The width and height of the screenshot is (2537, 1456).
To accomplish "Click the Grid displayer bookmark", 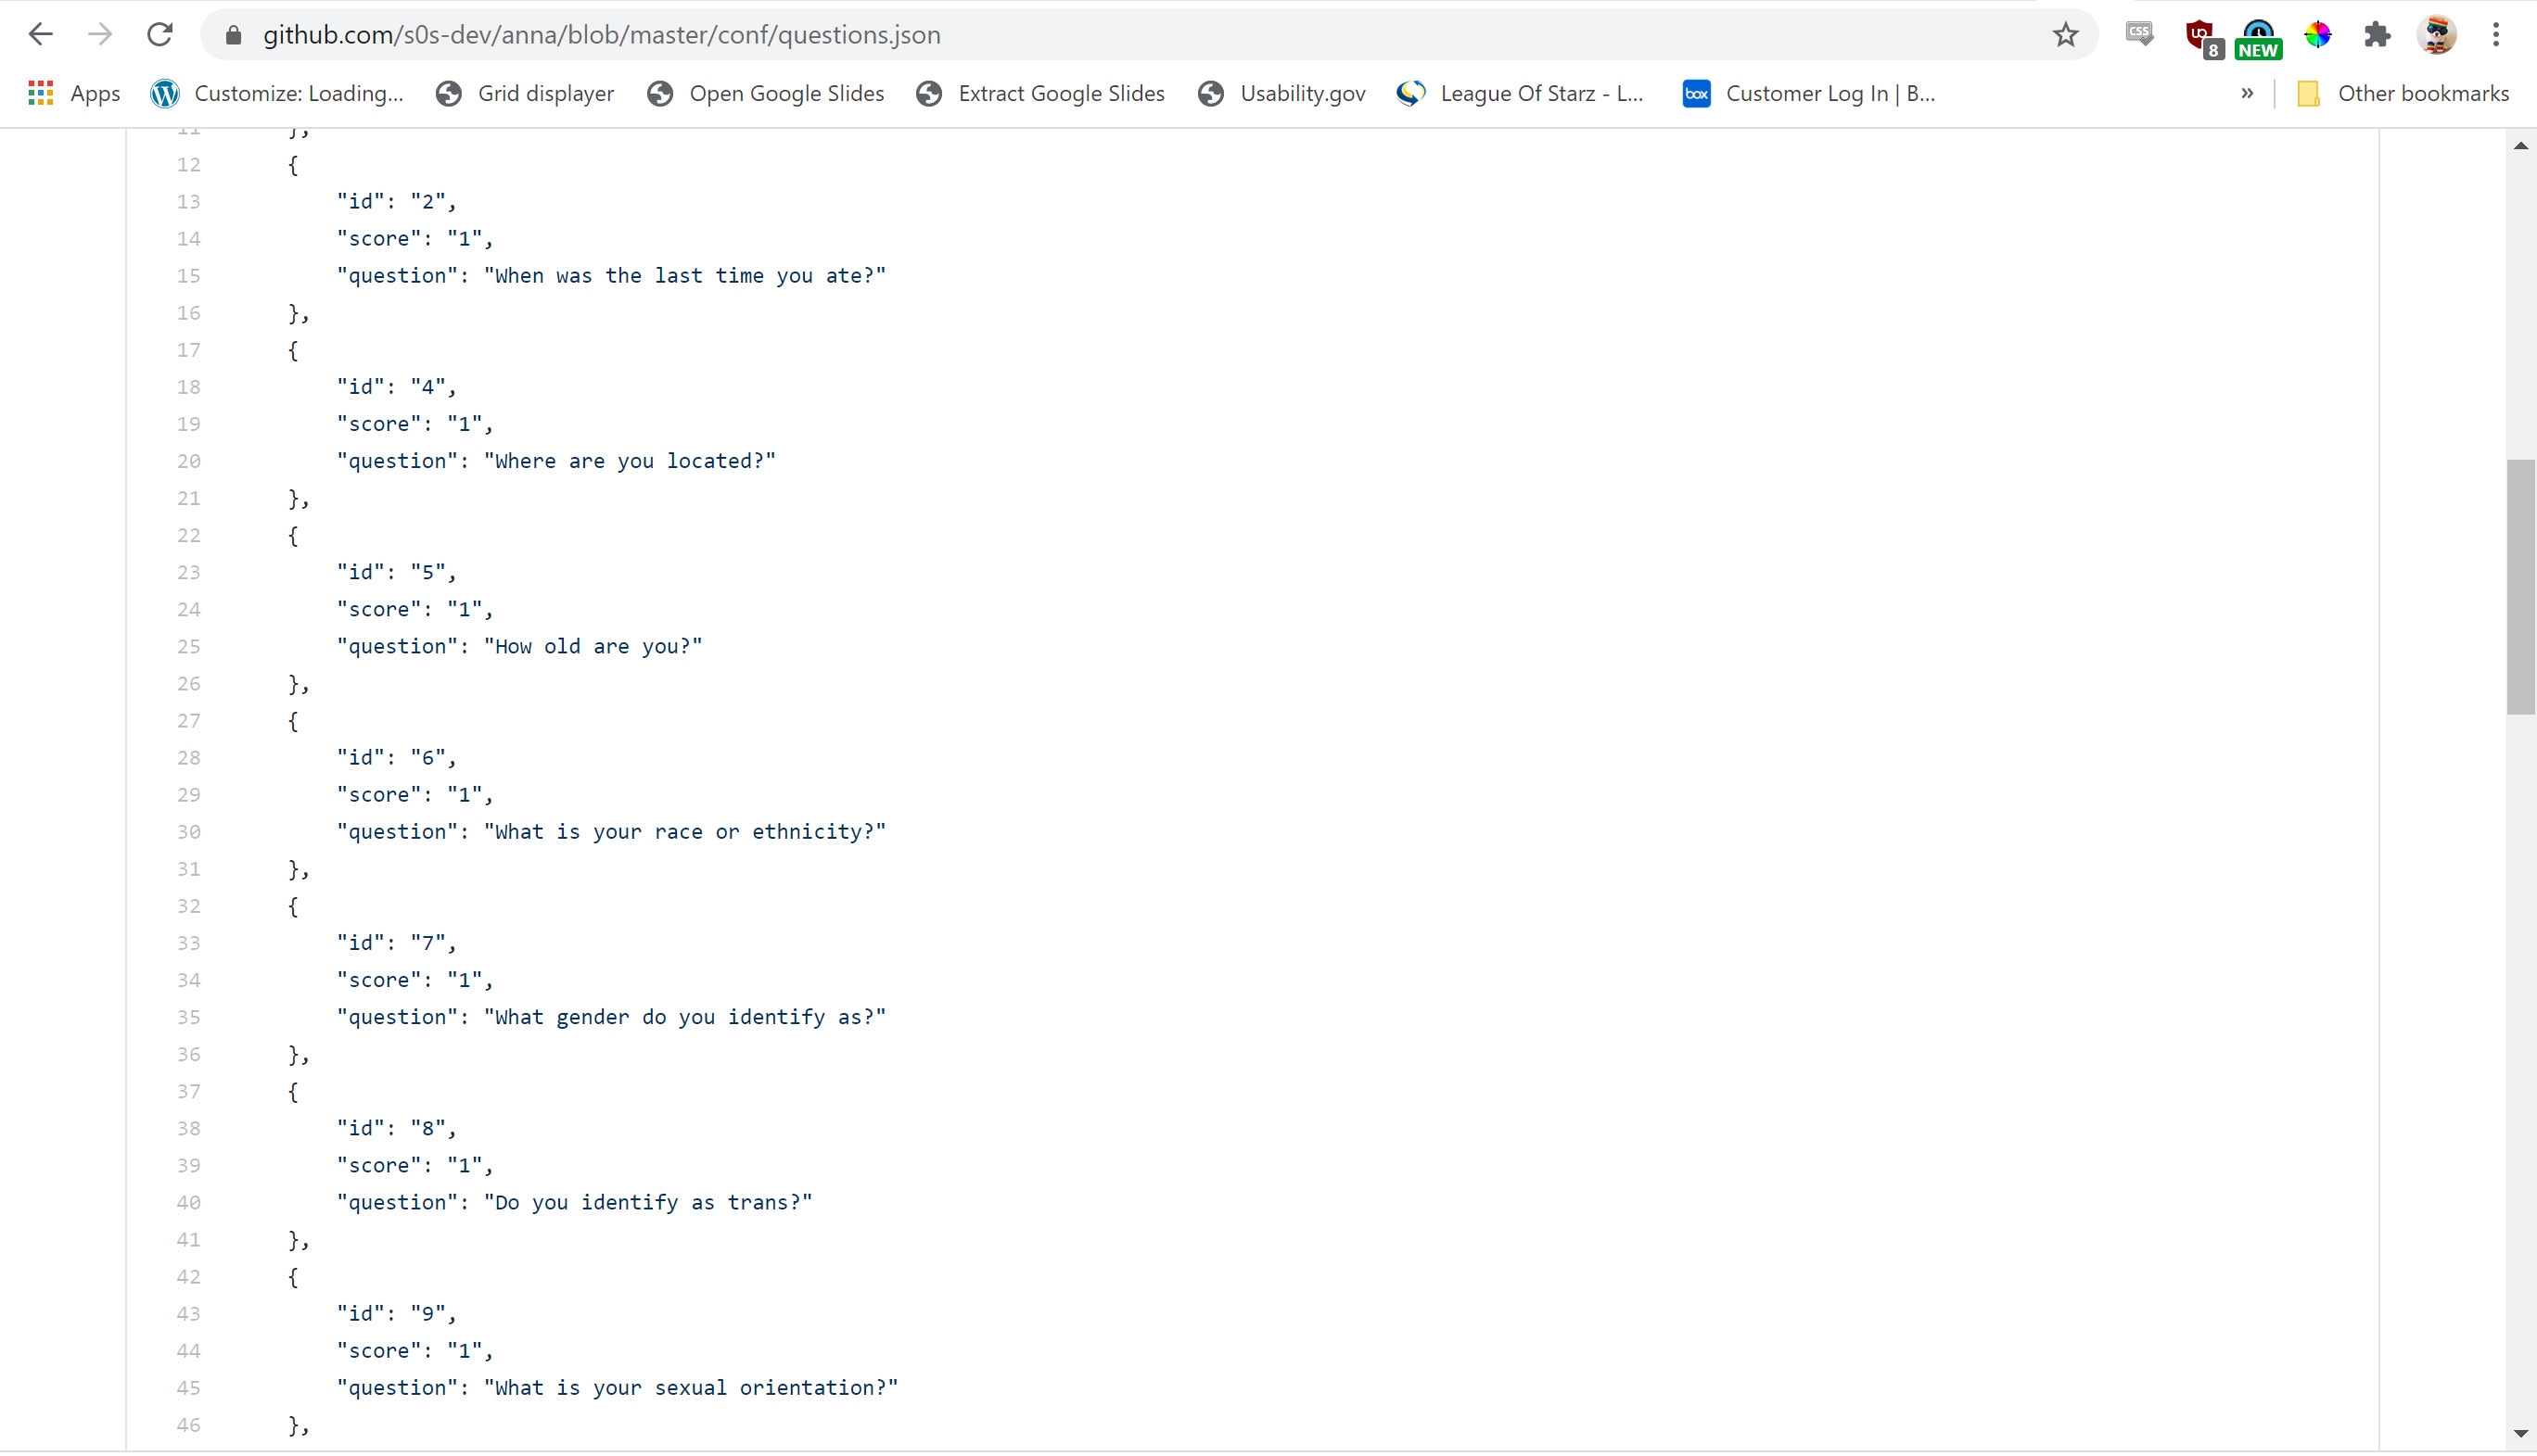I will coord(543,93).
